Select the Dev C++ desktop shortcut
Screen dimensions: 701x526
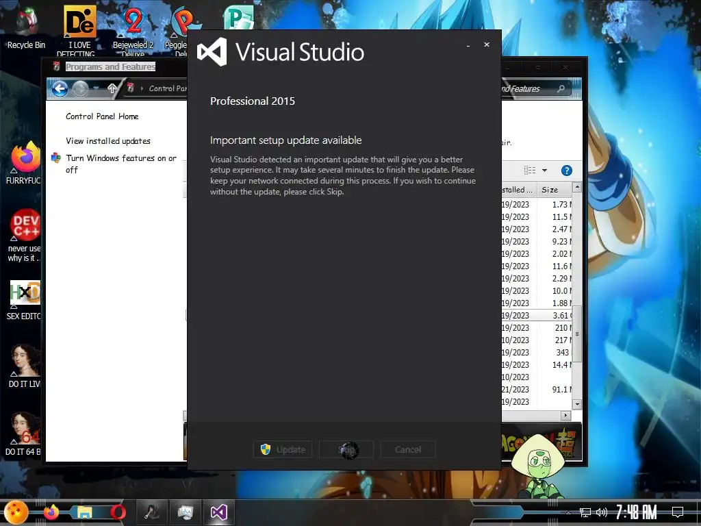(25, 234)
